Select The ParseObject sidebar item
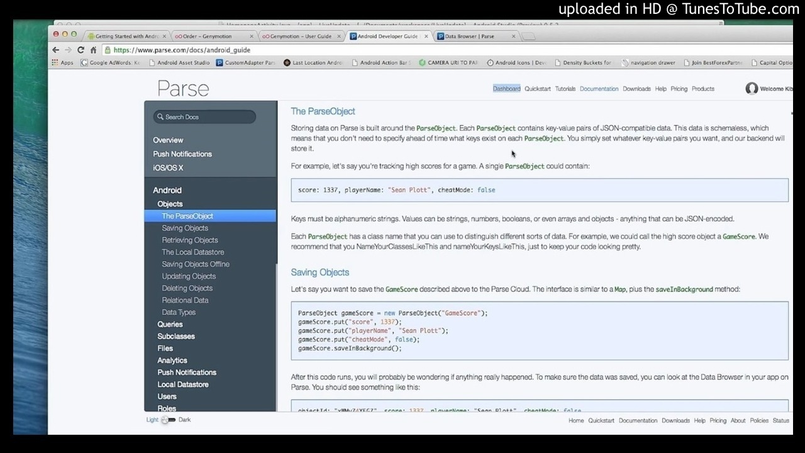This screenshot has height=453, width=805. coord(210,216)
